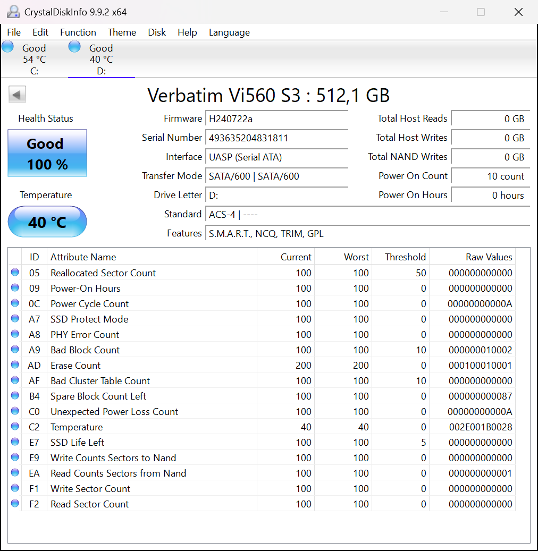Click status dot for Spare Block Count Left
The height and width of the screenshot is (551, 538).
click(15, 396)
